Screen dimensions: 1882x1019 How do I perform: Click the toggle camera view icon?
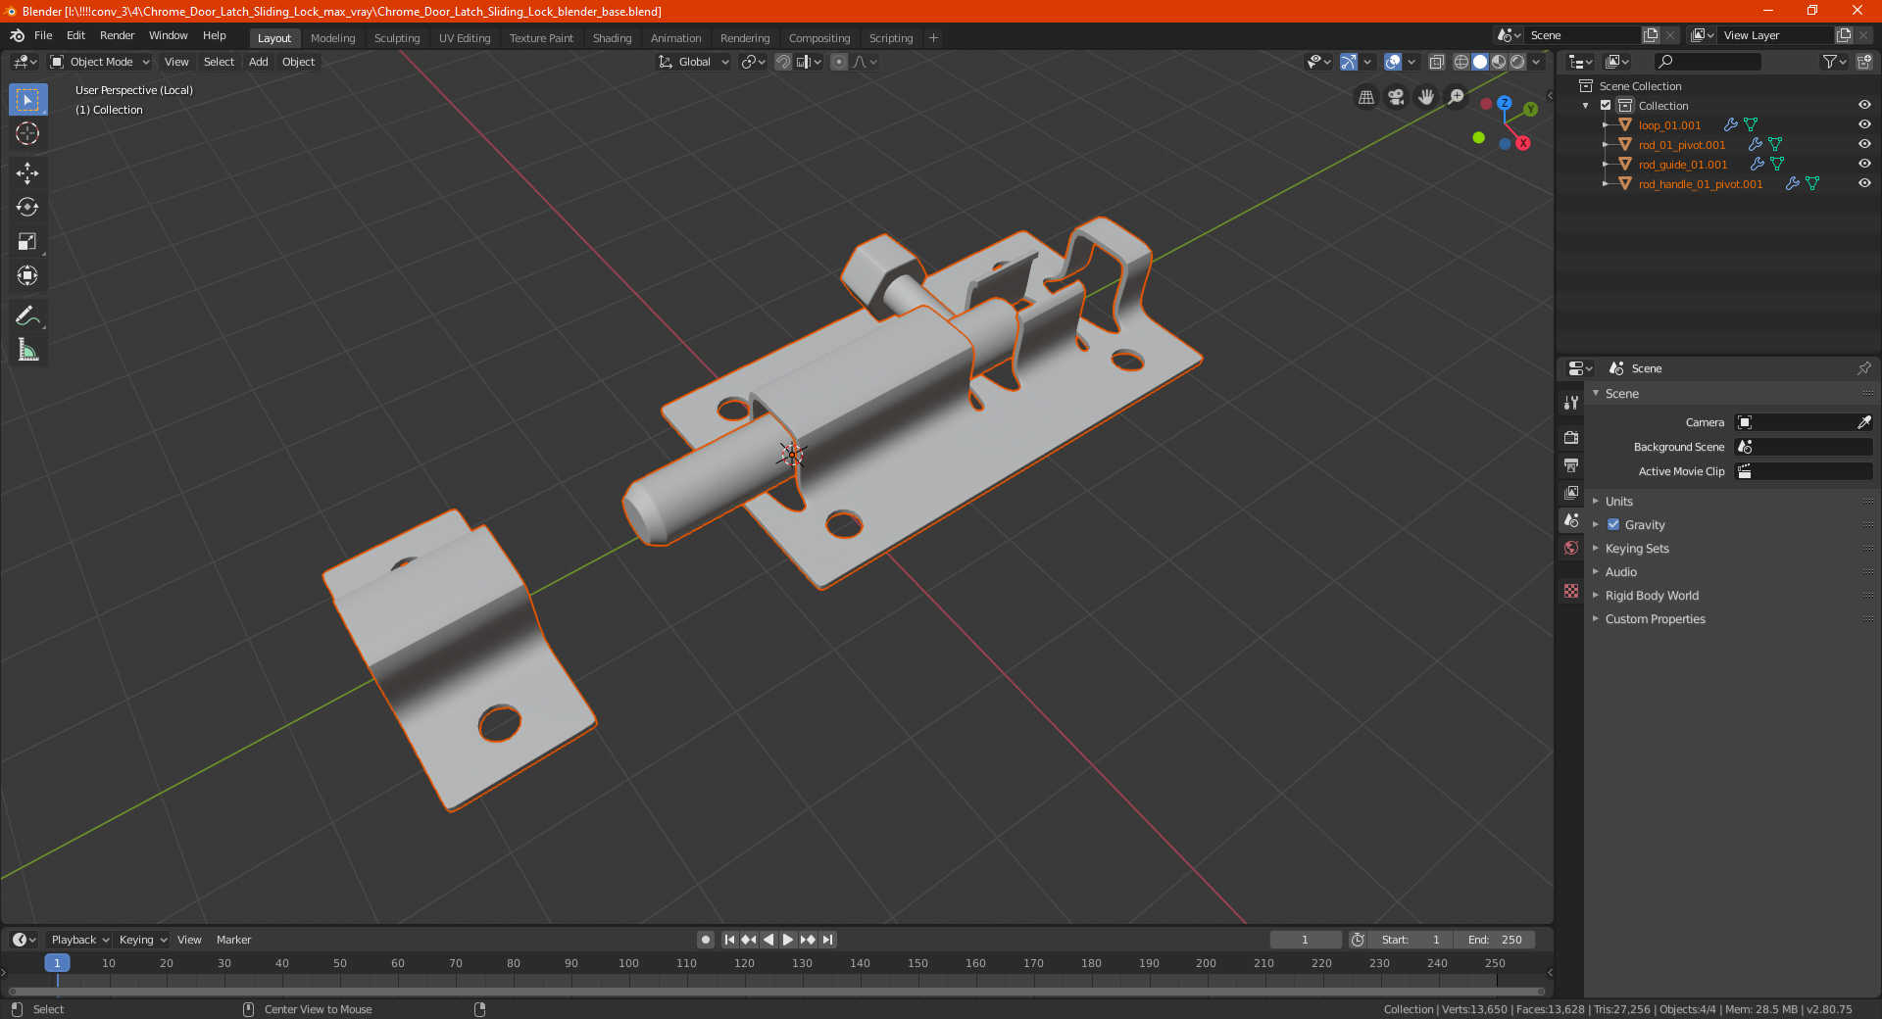click(x=1396, y=97)
